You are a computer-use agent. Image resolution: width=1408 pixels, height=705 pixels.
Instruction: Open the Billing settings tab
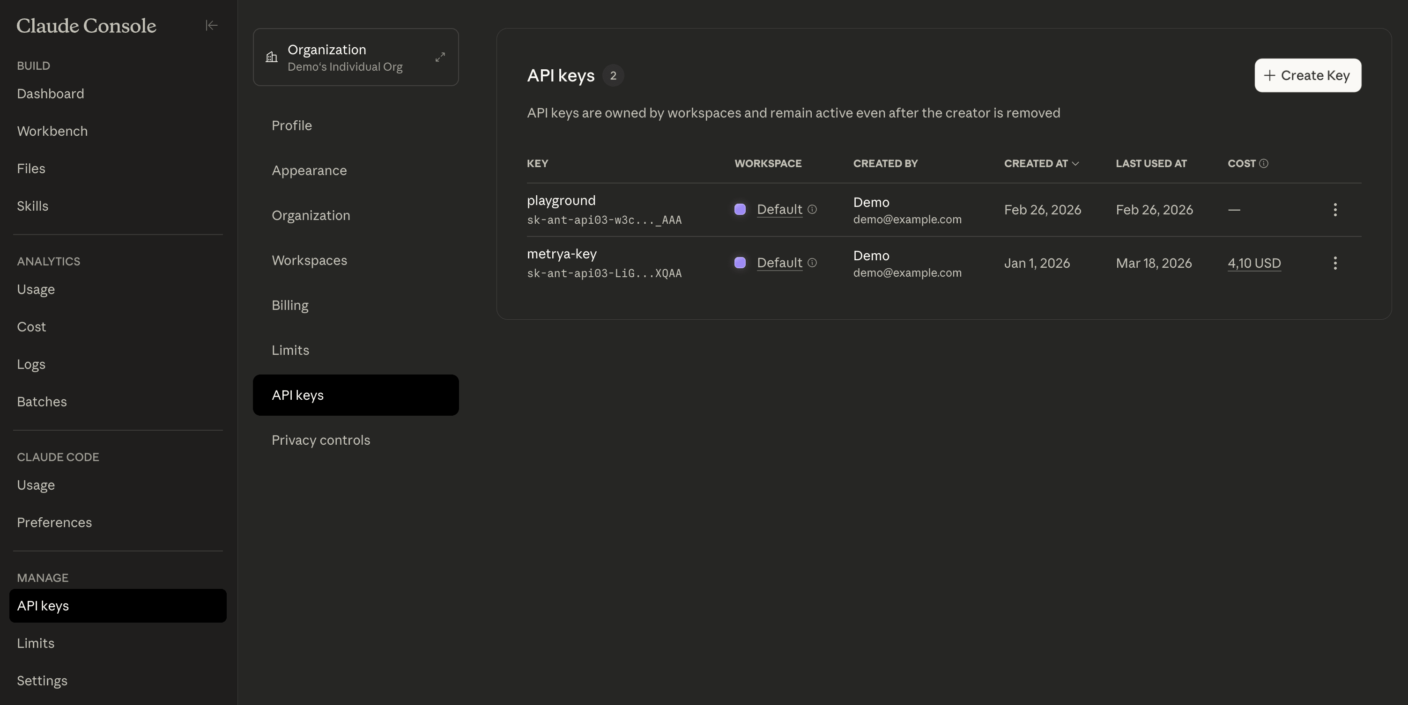[289, 305]
